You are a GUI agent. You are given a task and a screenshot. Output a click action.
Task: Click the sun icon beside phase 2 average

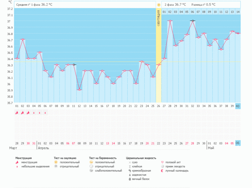[x=159, y=4]
